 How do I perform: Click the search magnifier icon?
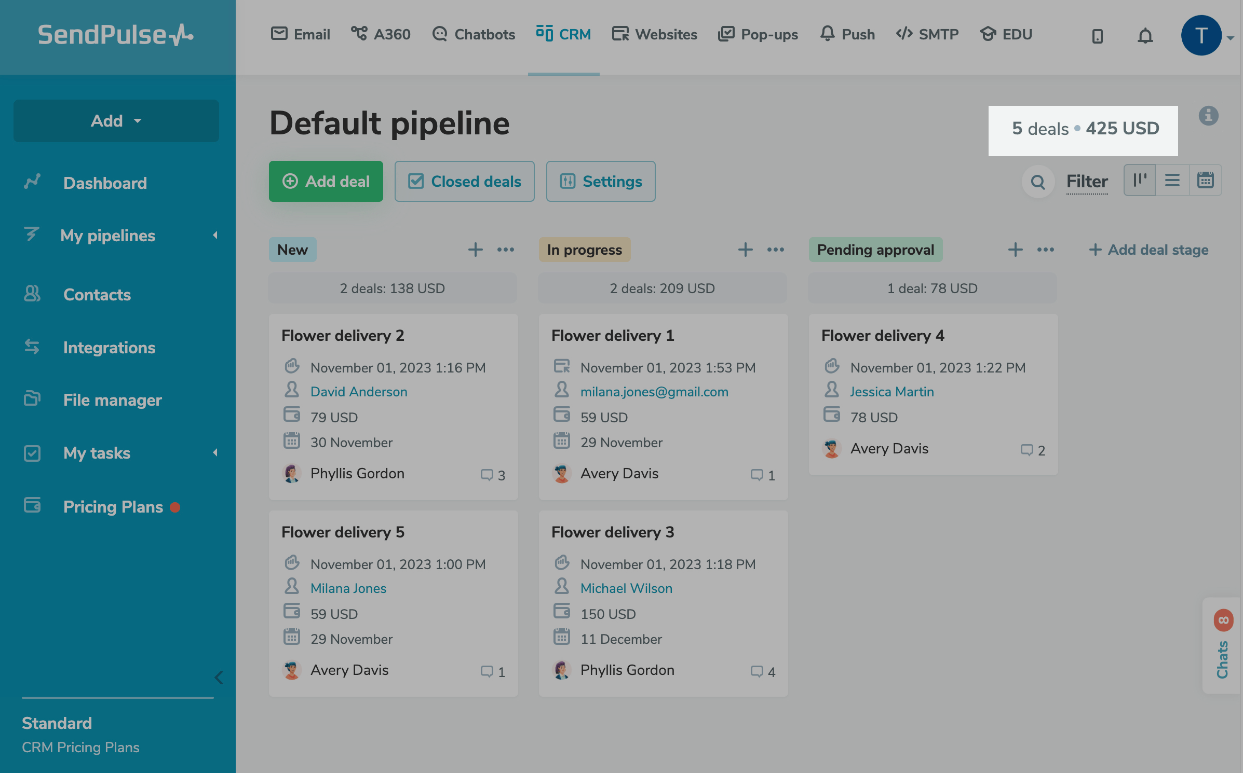tap(1037, 182)
